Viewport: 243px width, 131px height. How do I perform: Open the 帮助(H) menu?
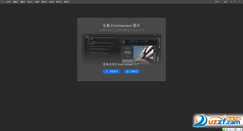tap(67, 2)
